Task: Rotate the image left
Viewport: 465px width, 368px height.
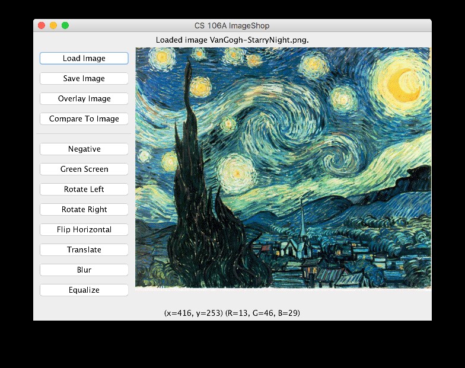Action: pos(84,190)
